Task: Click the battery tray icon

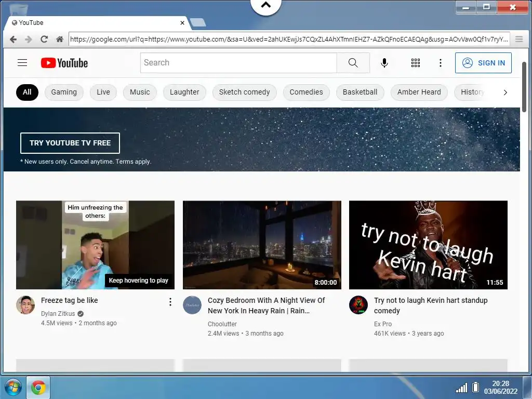Action: pos(476,387)
